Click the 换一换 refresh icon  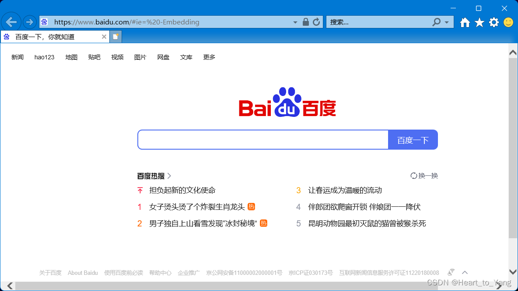click(413, 176)
